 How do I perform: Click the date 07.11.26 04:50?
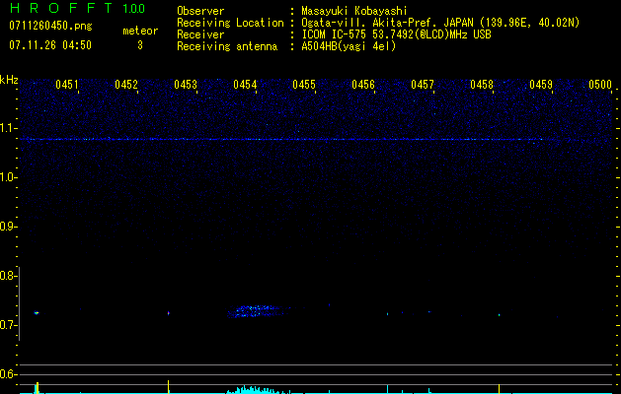pos(50,45)
